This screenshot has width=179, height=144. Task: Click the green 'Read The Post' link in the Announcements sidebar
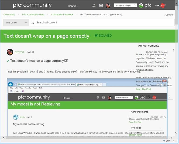click(143, 89)
